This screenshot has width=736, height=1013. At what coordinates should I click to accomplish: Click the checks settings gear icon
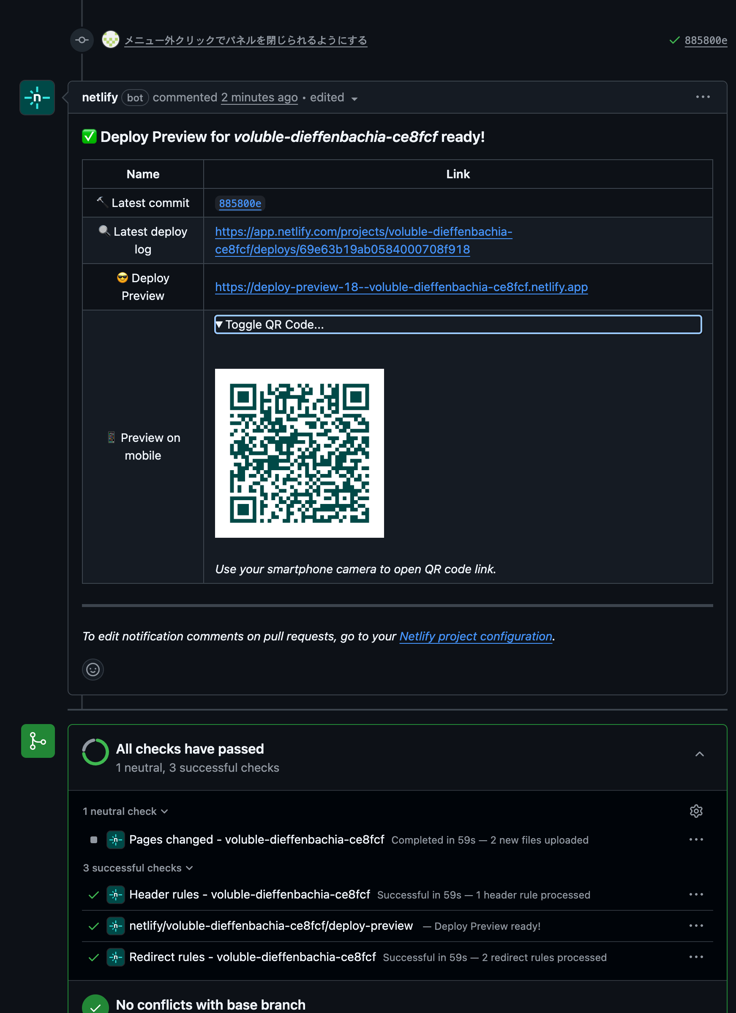(x=696, y=811)
